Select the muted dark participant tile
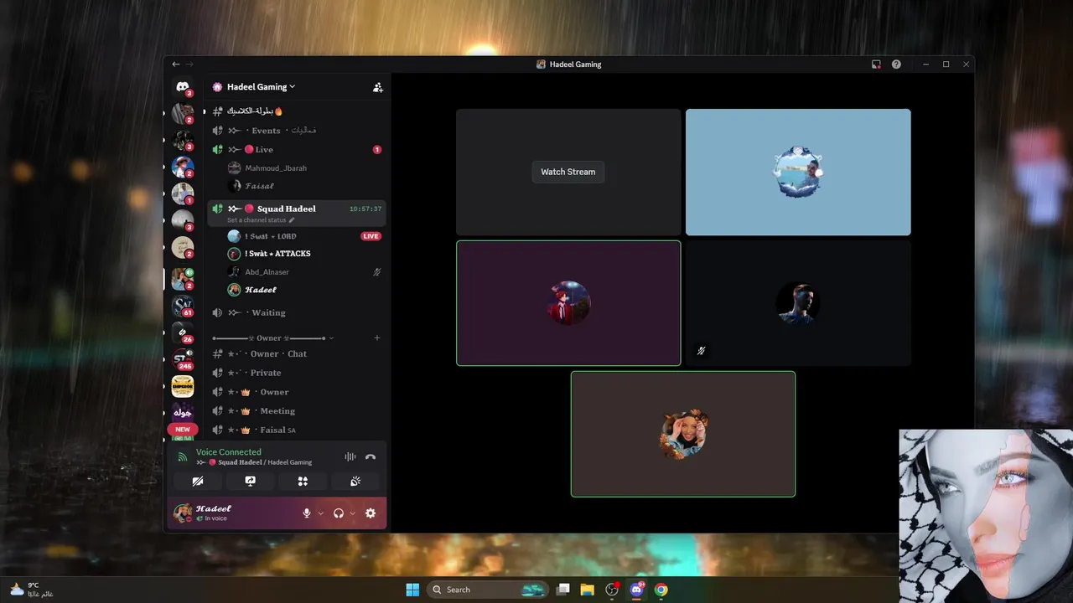This screenshot has width=1073, height=603. [798, 303]
